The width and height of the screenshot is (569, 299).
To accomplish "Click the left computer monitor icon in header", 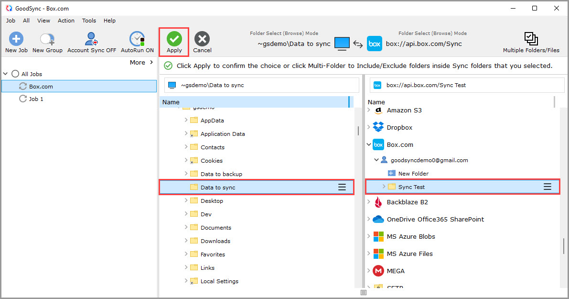I will (342, 44).
